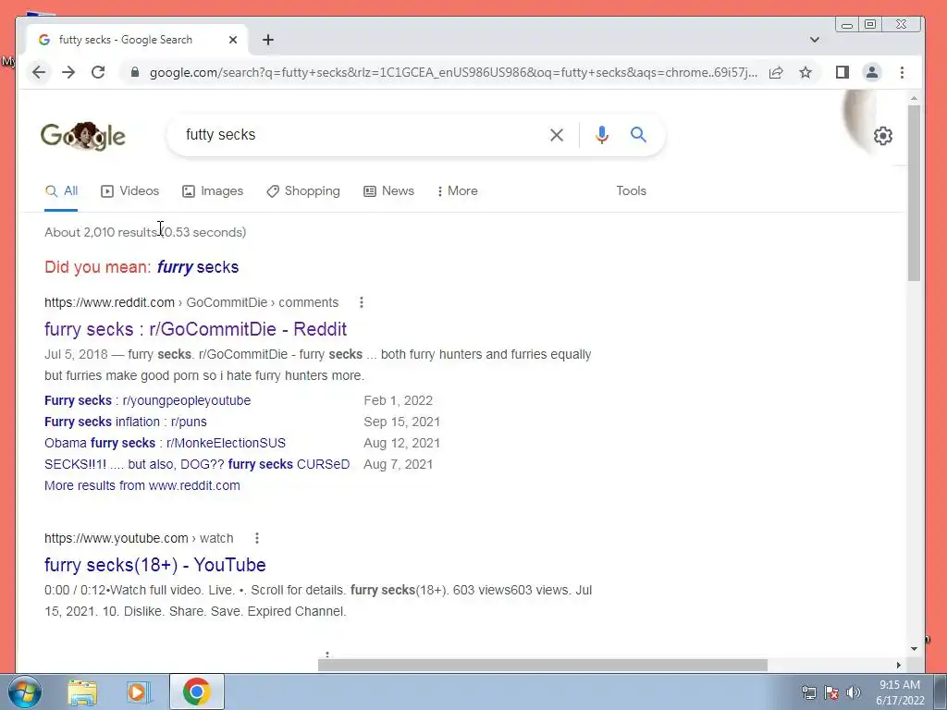Open the network tray icon
Viewport: 947px width, 710px height.
point(808,692)
